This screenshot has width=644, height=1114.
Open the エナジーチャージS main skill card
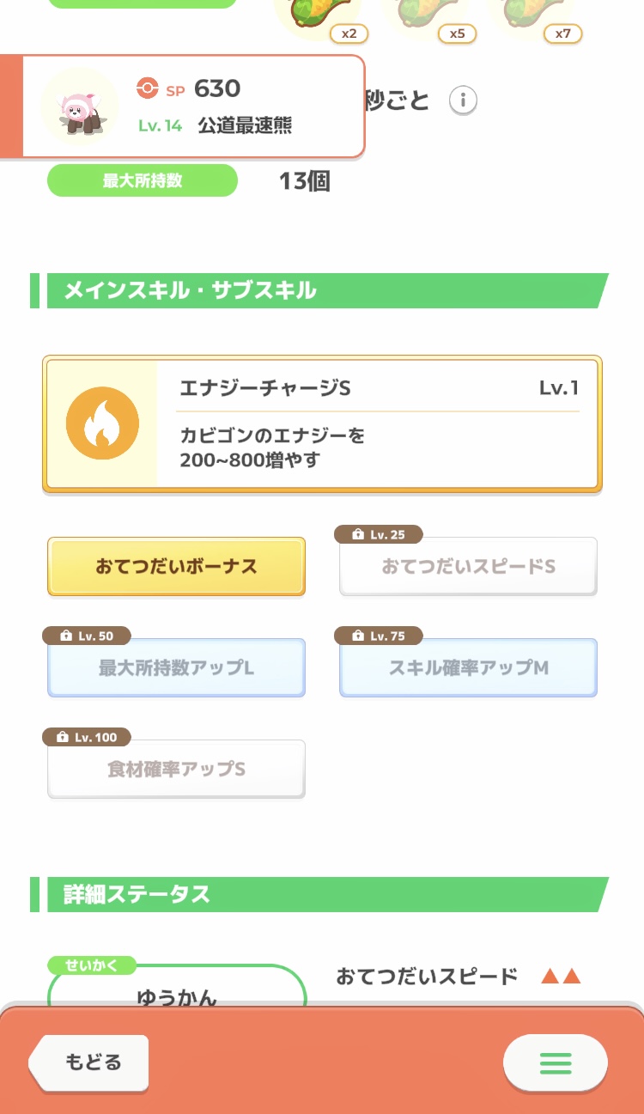tap(322, 424)
